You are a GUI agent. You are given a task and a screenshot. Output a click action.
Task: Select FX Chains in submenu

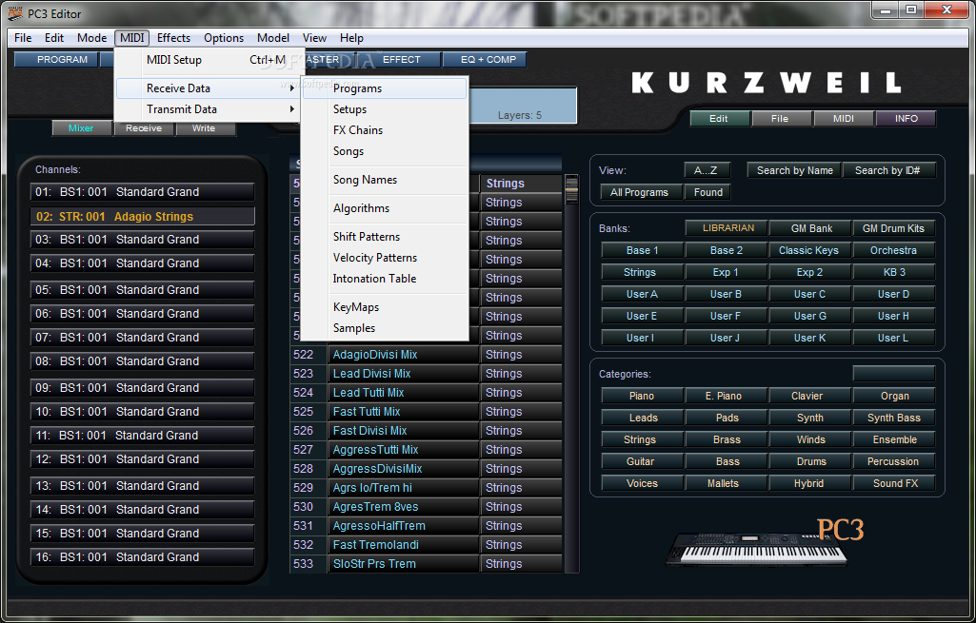pos(385,130)
